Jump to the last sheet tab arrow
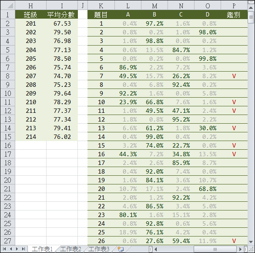255x253 pixels. pyautogui.click(x=23, y=249)
